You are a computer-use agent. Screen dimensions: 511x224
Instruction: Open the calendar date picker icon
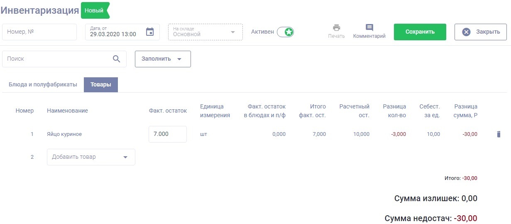[150, 32]
